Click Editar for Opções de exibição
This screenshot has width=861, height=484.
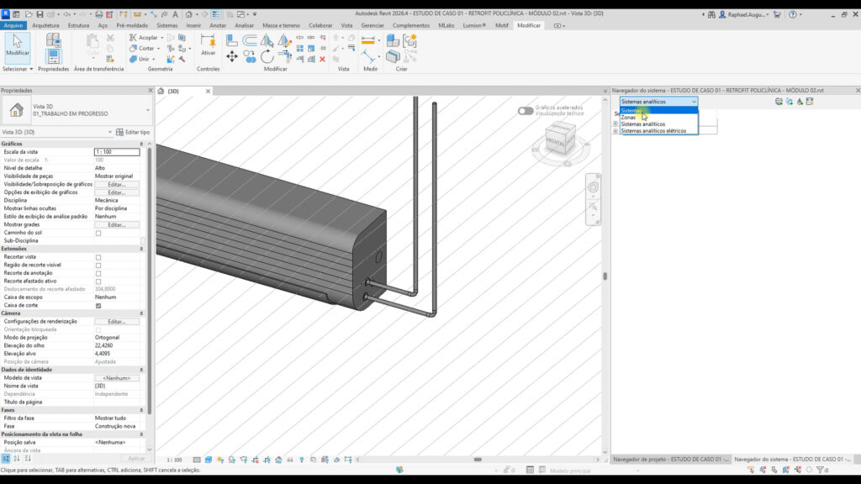pyautogui.click(x=116, y=192)
